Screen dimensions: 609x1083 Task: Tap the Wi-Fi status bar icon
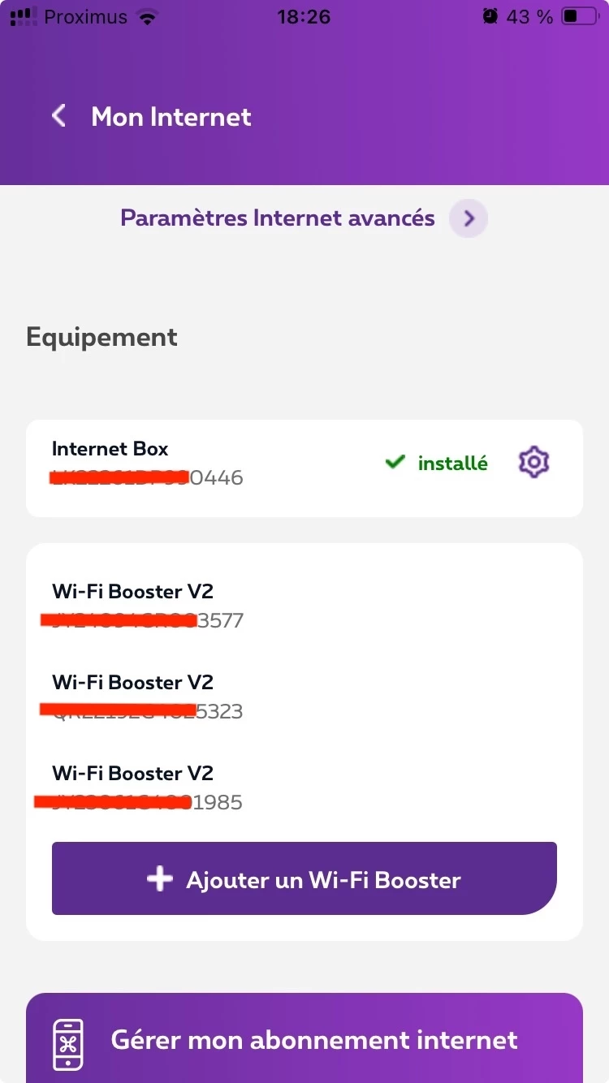pos(147,17)
